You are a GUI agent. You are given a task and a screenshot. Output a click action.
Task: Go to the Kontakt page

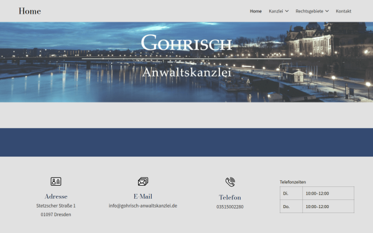[x=344, y=11]
